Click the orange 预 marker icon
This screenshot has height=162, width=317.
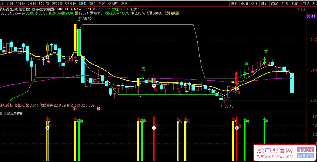tap(99, 109)
